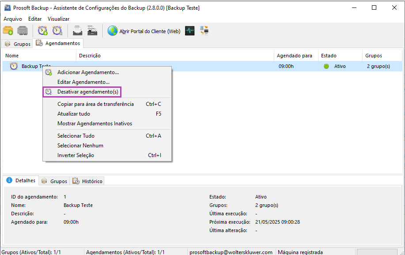Select the Agendamentos tab
Viewport: 405px width, 255px height.
pos(58,43)
